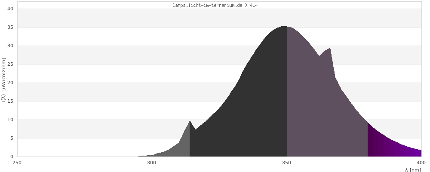
Task: Click the mauve 350–380 nm spectrum region
Action: point(322,107)
